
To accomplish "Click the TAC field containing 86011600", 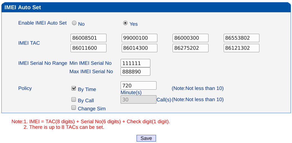I will pyautogui.click(x=89, y=48).
